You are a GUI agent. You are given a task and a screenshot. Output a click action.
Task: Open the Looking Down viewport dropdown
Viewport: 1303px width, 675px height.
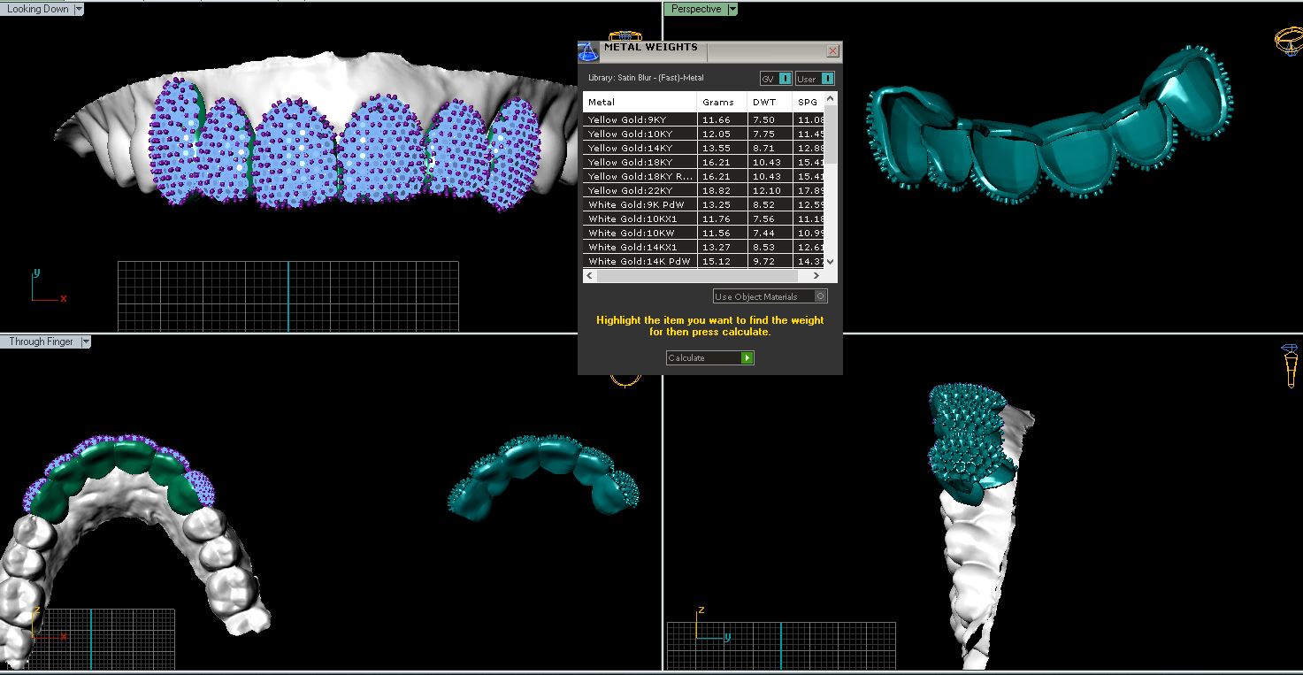click(79, 9)
